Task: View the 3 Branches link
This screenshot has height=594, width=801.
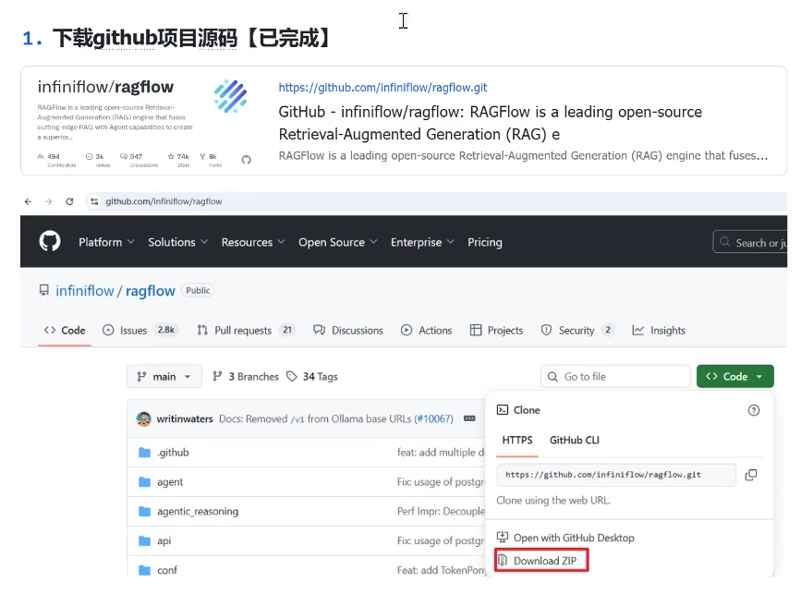Action: pos(246,376)
